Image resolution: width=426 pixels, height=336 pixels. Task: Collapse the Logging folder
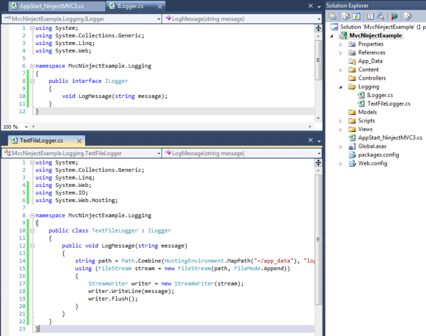(341, 87)
